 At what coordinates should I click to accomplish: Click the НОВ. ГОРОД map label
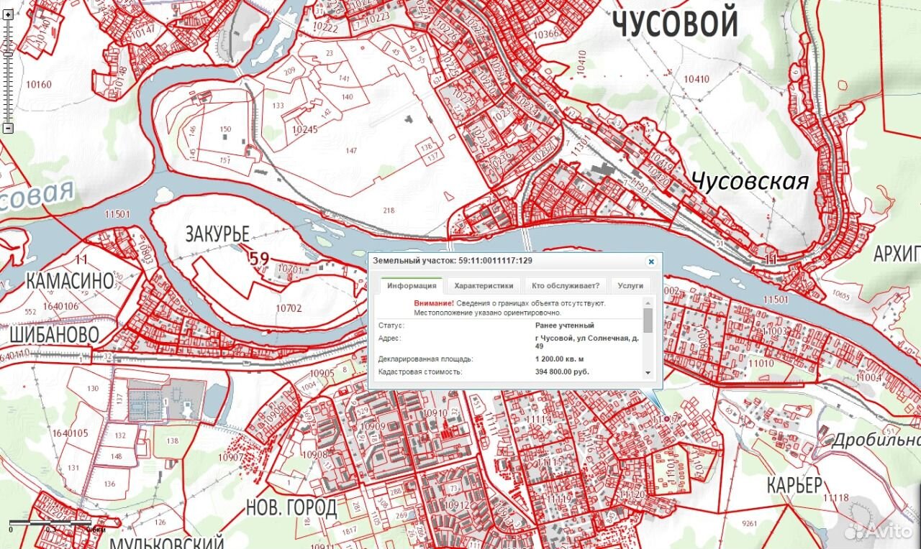click(x=291, y=508)
